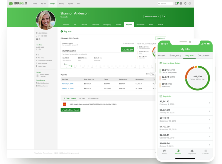Select the Taxes tab below paystubs
Screen dimensions: 222x164
coord(82,98)
